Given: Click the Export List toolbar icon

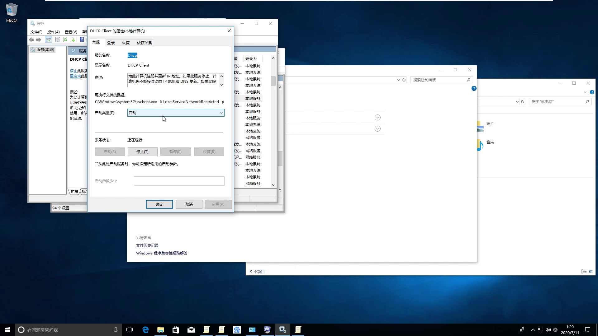Looking at the screenshot, I should click(72, 40).
